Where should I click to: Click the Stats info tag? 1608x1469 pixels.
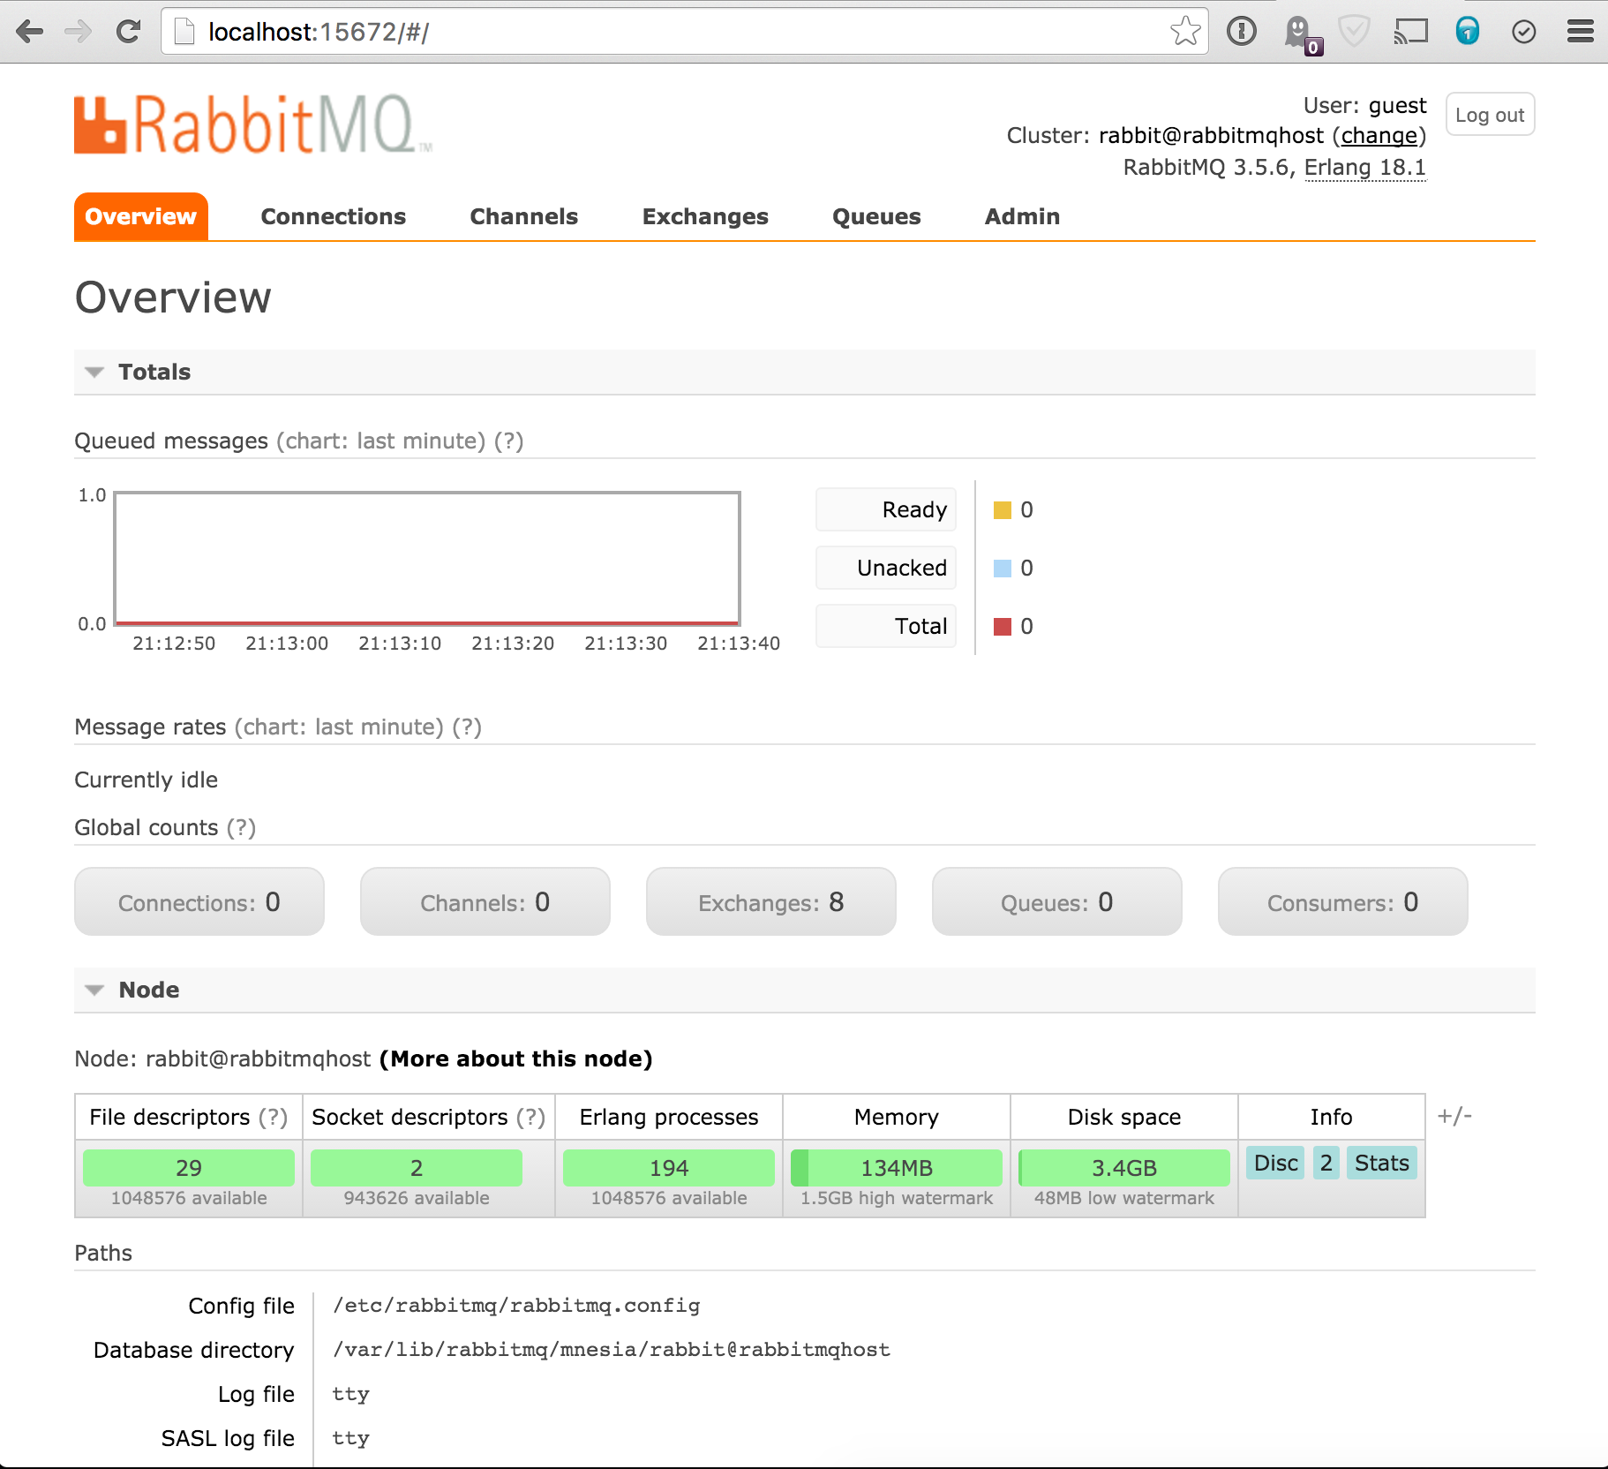point(1382,1163)
